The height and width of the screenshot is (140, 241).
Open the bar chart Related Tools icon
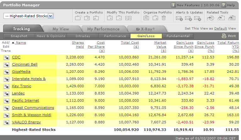(232, 18)
